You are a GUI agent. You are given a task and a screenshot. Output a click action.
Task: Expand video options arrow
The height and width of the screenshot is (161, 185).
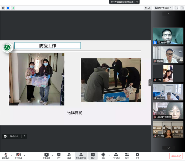pyautogui.click(x=24, y=156)
